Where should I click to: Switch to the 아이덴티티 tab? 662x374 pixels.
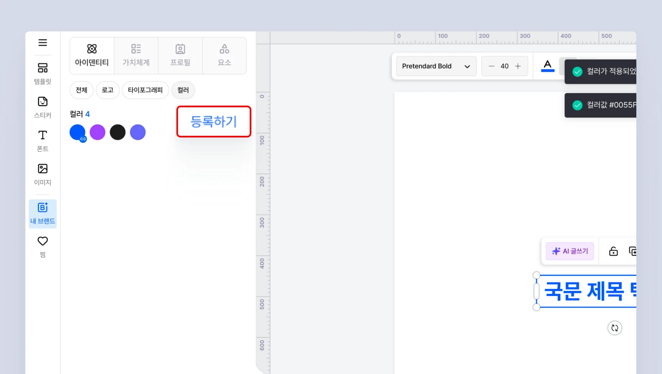[x=92, y=55]
